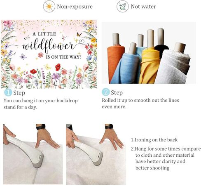
Task: Click the black wristwatch in left steamer photo
Action: 41,127
